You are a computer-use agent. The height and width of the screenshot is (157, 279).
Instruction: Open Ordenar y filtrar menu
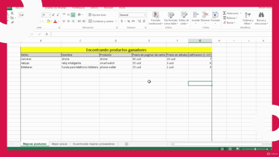tap(248, 18)
